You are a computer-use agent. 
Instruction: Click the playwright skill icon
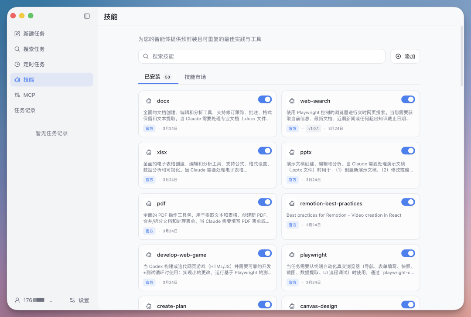click(x=292, y=255)
